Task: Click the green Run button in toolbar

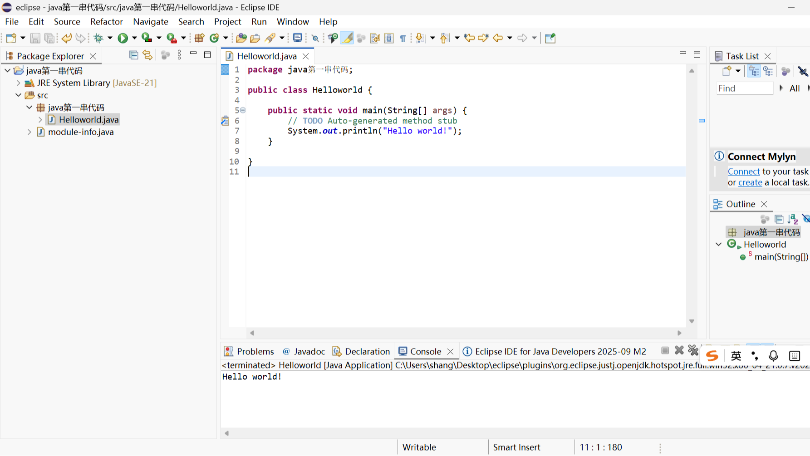Action: tap(123, 38)
